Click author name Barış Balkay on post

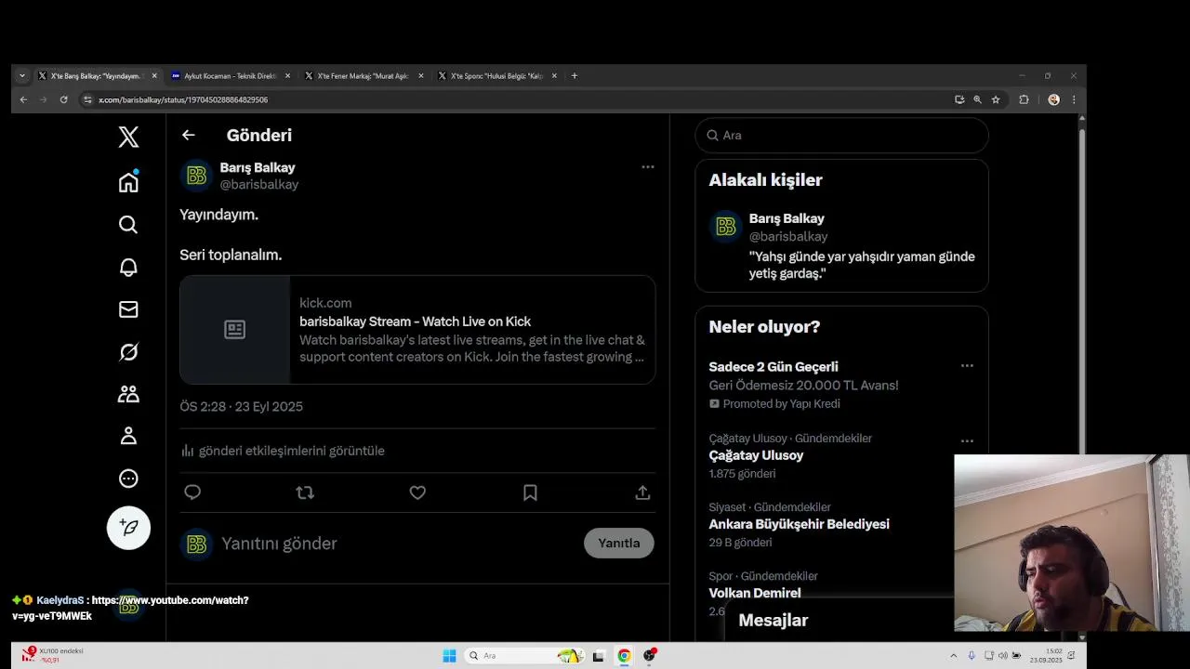click(x=258, y=167)
